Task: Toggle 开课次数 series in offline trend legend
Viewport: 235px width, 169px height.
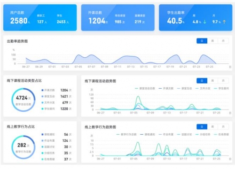Action: (166, 88)
